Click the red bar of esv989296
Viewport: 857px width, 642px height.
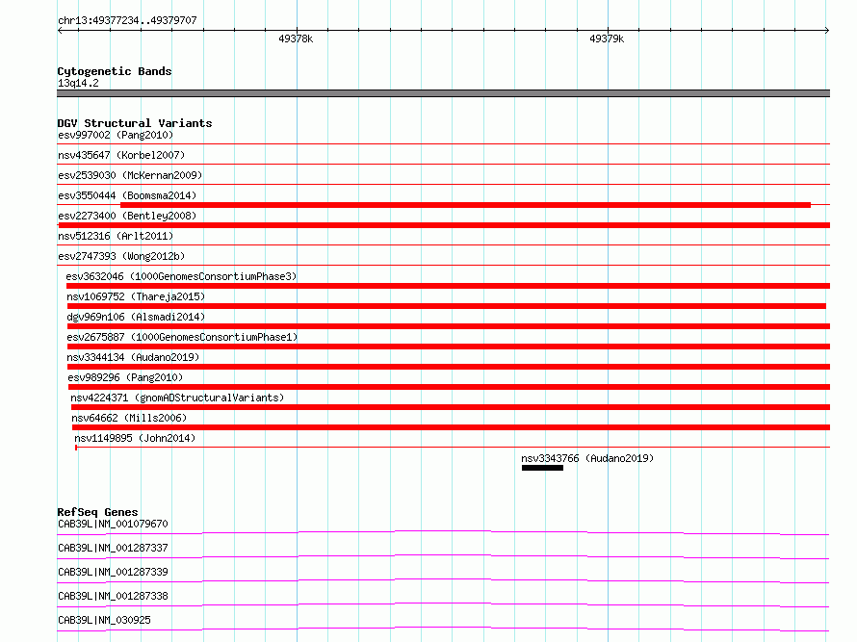click(x=450, y=387)
